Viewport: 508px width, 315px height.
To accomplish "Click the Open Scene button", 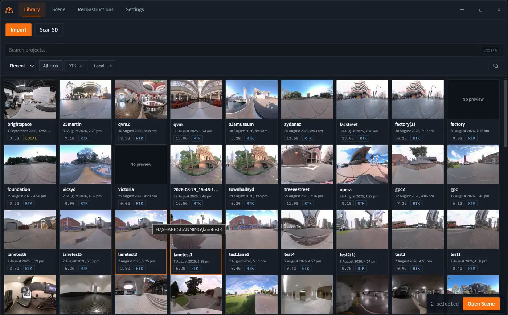I will pos(481,304).
